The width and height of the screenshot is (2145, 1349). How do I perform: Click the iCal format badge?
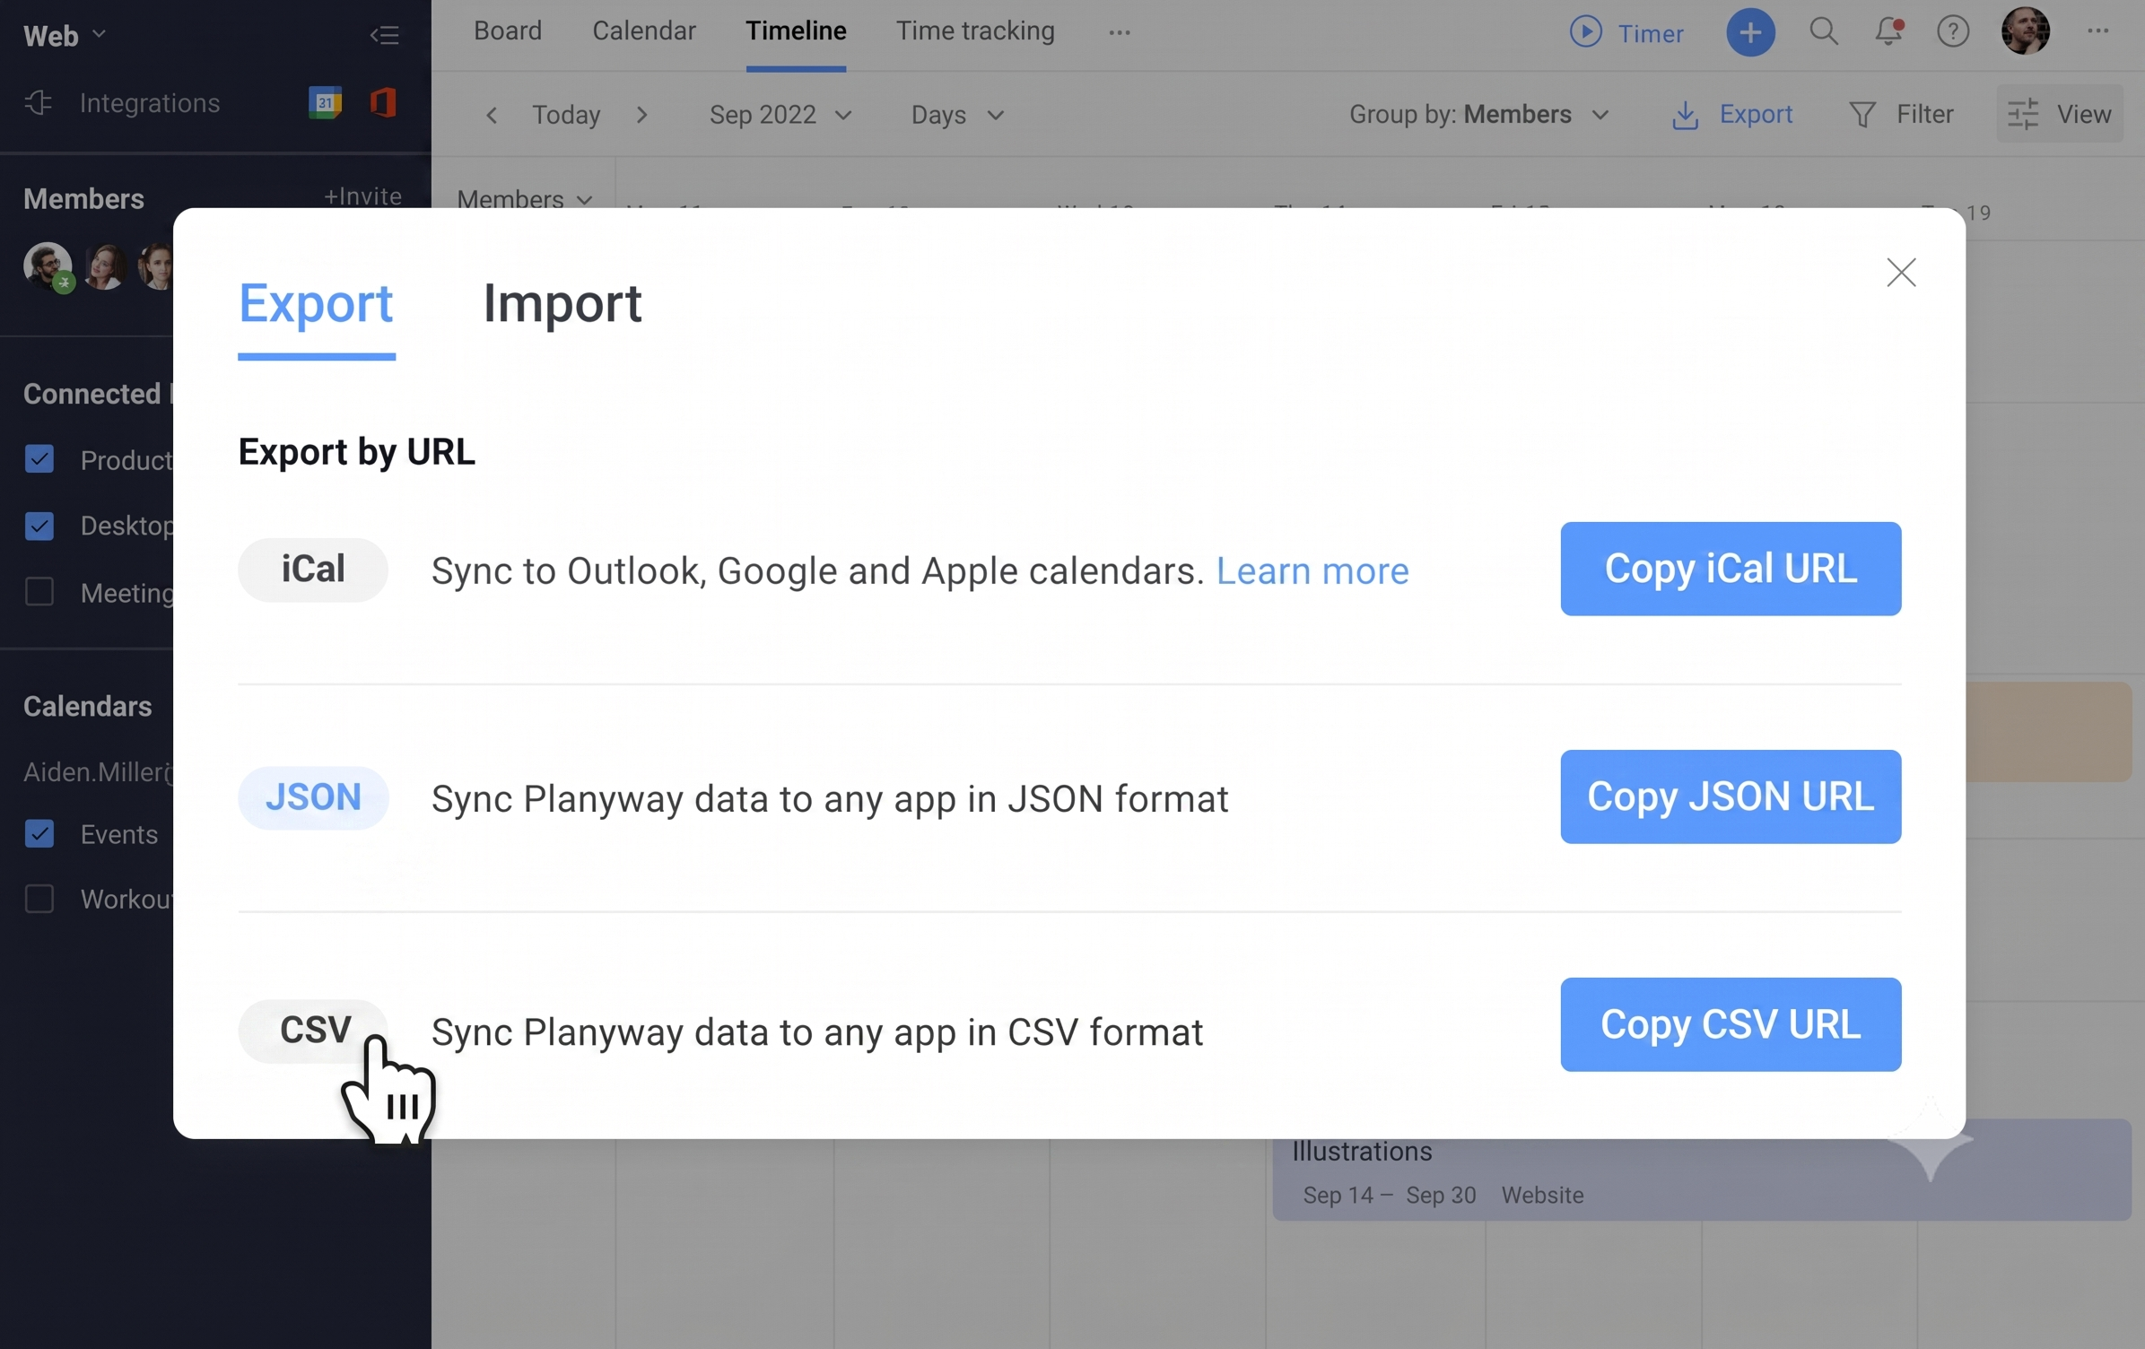[313, 570]
